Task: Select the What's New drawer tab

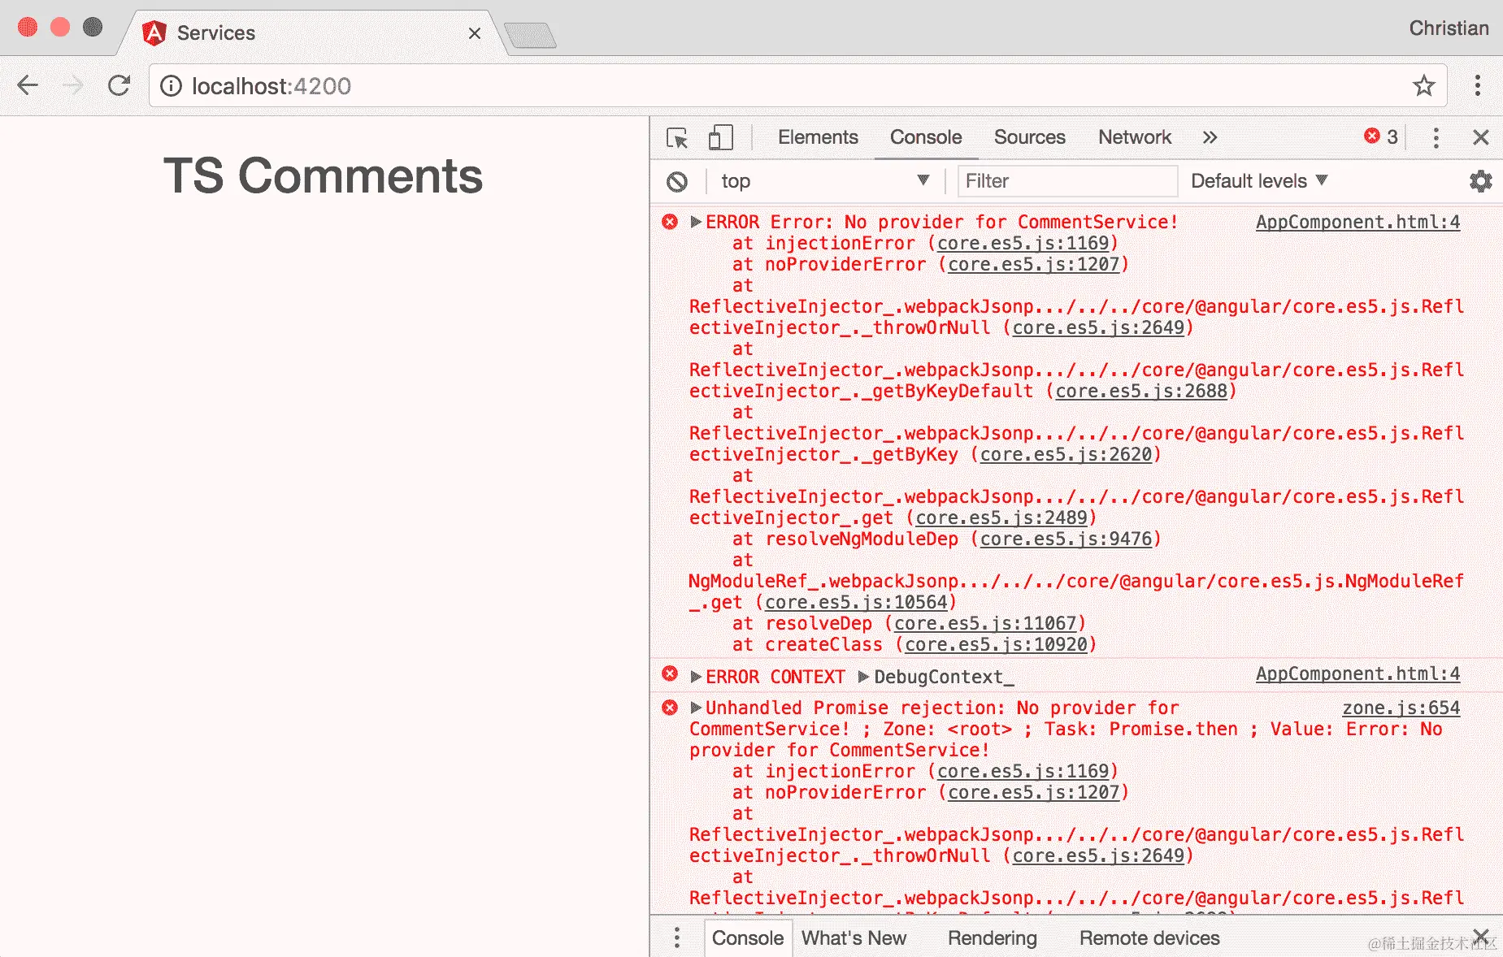Action: [x=854, y=938]
